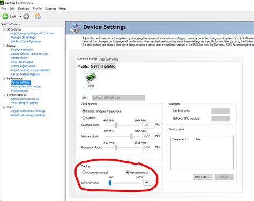Collapse the 3D Settings tree node
This screenshot has height=201, width=254.
tap(4, 29)
